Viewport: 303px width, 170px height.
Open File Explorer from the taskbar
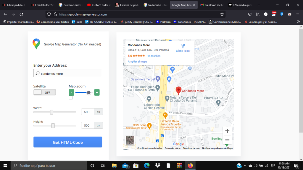point(114,166)
